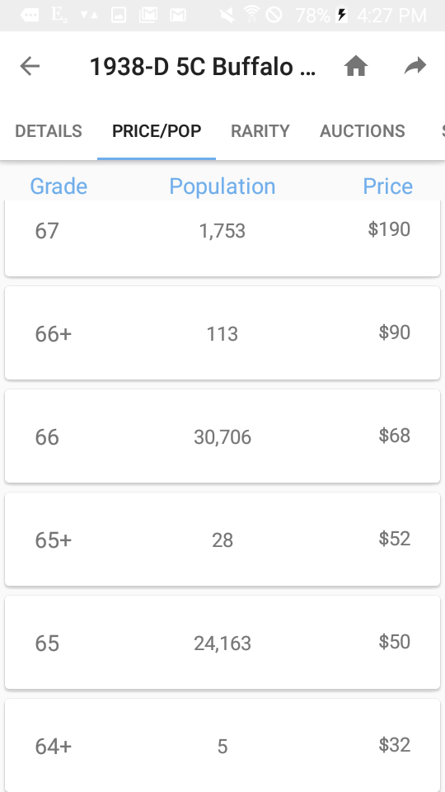The image size is (445, 792).
Task: Sort by the Price column header
Action: 388,186
